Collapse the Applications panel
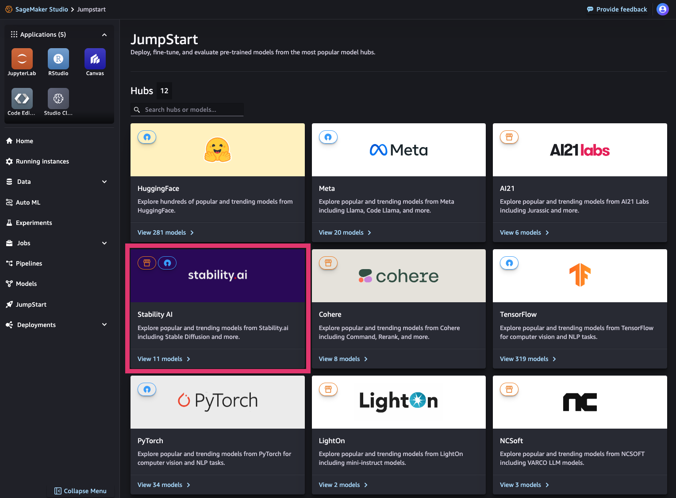 [104, 34]
